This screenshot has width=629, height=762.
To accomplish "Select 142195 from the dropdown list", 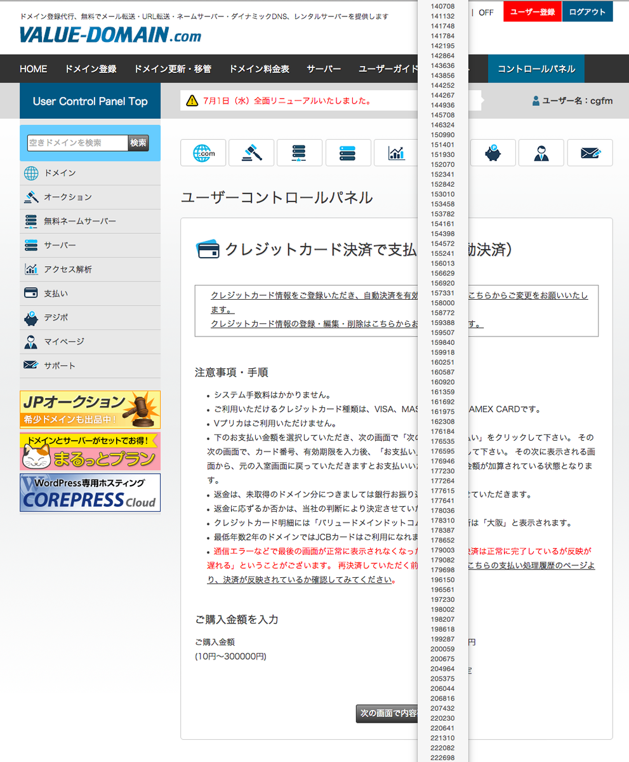I will click(442, 46).
